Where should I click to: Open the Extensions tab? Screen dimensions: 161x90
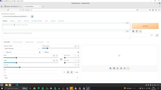click(61, 21)
